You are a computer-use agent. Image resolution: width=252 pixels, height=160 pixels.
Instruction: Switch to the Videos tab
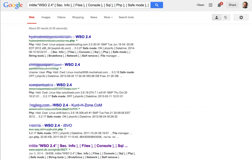click(61, 17)
